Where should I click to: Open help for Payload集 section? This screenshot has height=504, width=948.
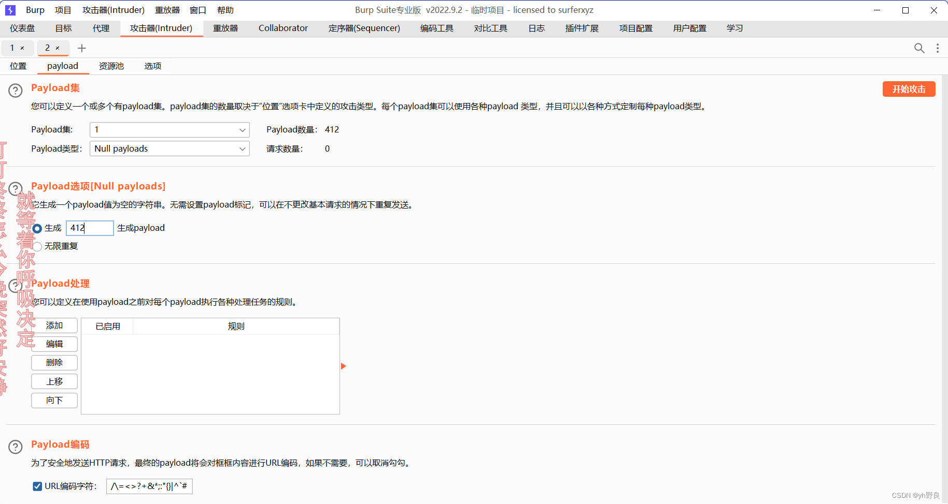[x=16, y=91]
